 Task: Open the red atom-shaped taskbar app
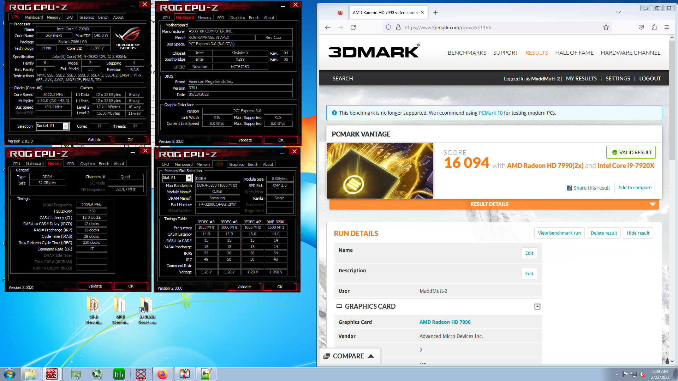pyautogui.click(x=141, y=374)
